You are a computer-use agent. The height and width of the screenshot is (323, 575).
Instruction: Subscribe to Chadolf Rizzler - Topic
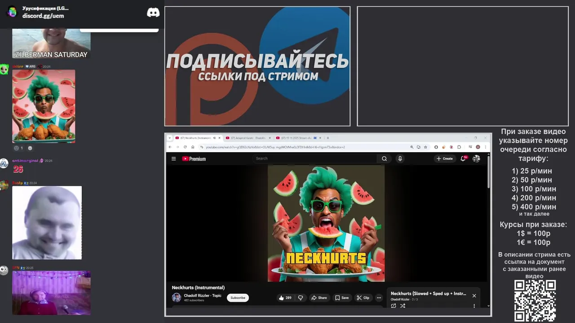pyautogui.click(x=238, y=297)
